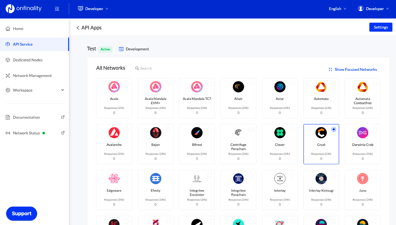
Task: Select the Astar radio button
Action: click(292, 83)
